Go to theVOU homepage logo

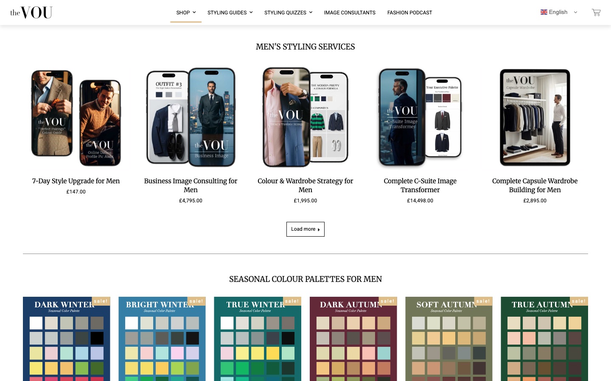pyautogui.click(x=31, y=12)
